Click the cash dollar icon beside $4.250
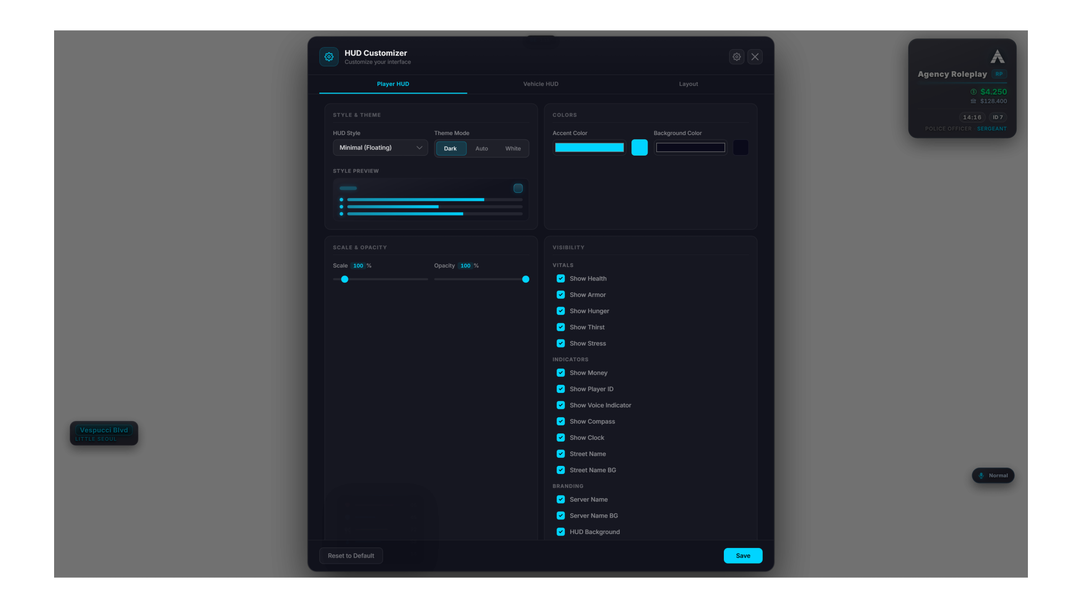Screen dimensions: 1082x608 coord(973,92)
